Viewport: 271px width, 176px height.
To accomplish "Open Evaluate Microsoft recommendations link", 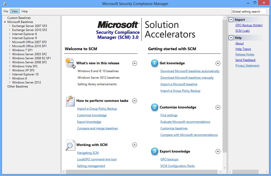I will pyautogui.click(x=185, y=122).
